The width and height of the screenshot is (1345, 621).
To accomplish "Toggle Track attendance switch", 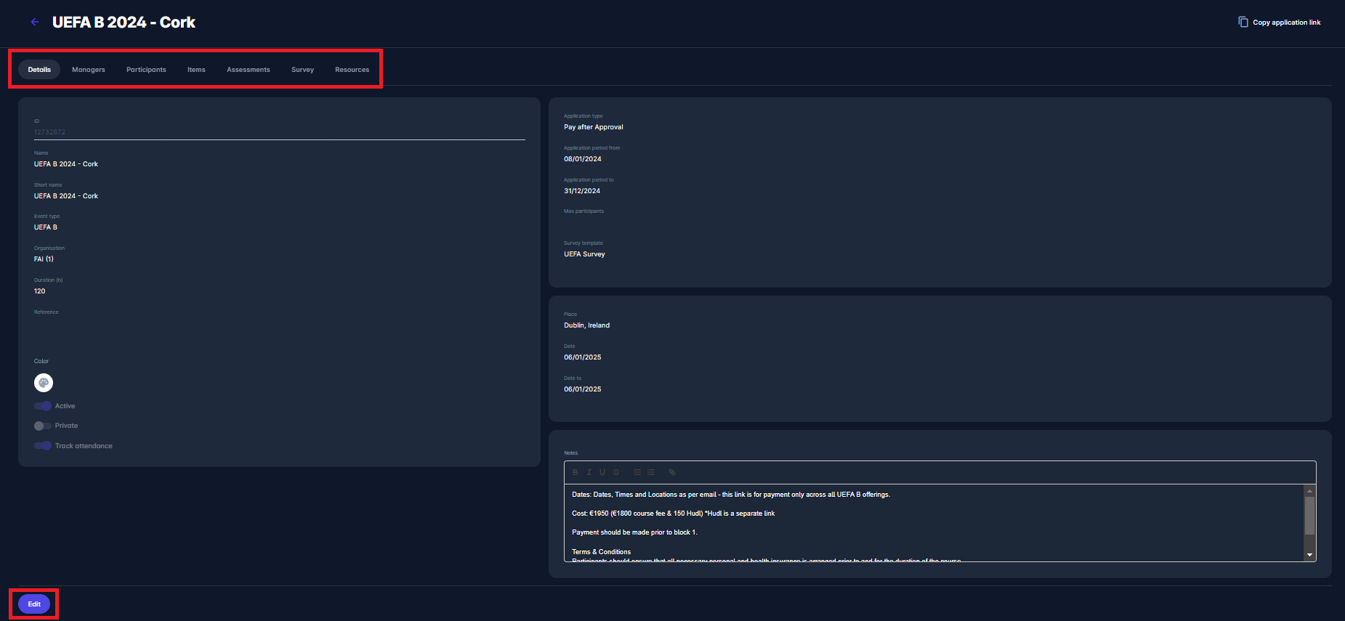I will [x=43, y=446].
